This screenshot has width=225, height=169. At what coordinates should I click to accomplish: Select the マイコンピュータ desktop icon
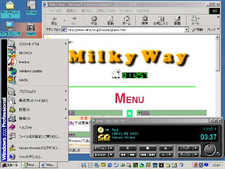tap(10, 29)
